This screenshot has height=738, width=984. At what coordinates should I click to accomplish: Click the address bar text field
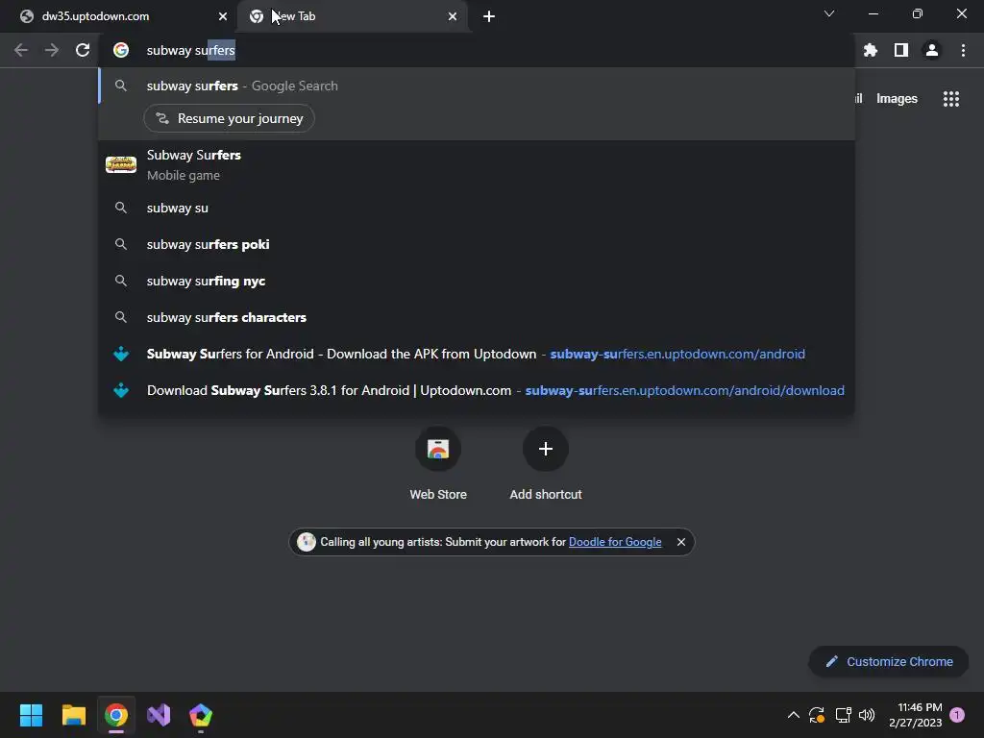click(477, 50)
